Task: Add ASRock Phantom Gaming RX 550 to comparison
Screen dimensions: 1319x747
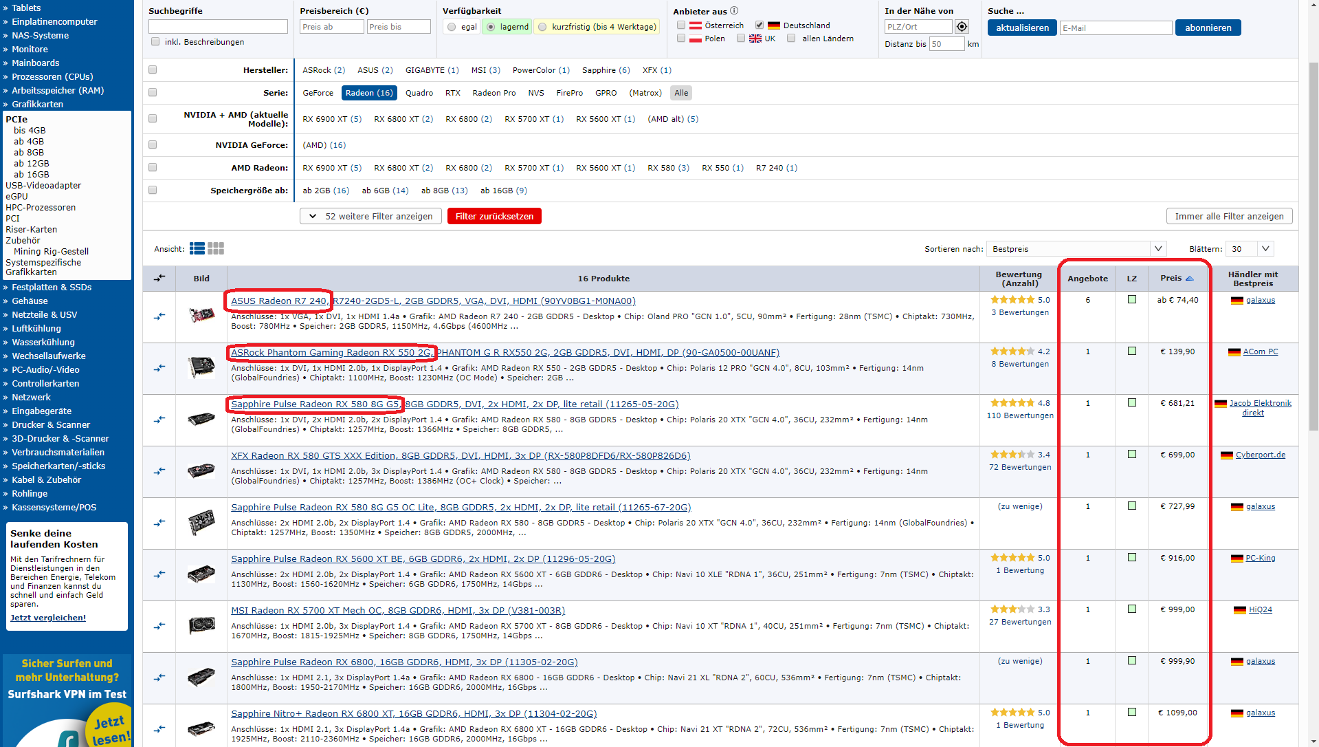Action: (159, 368)
